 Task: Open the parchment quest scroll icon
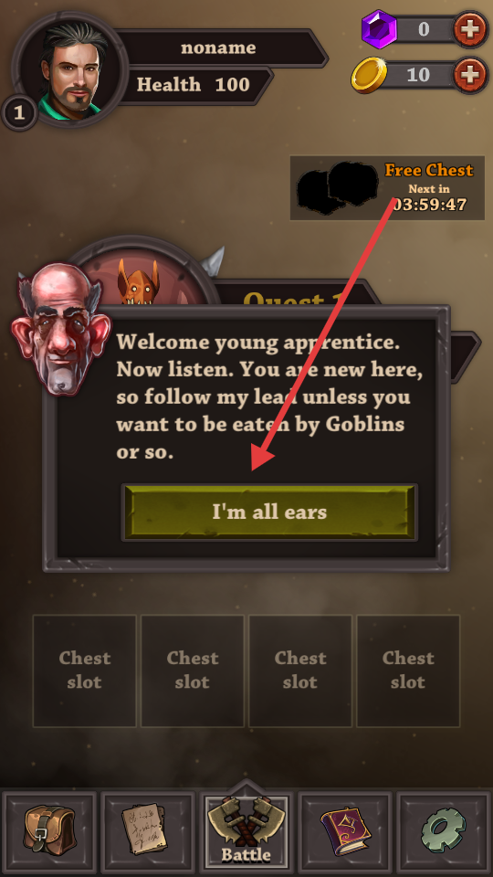(148, 833)
